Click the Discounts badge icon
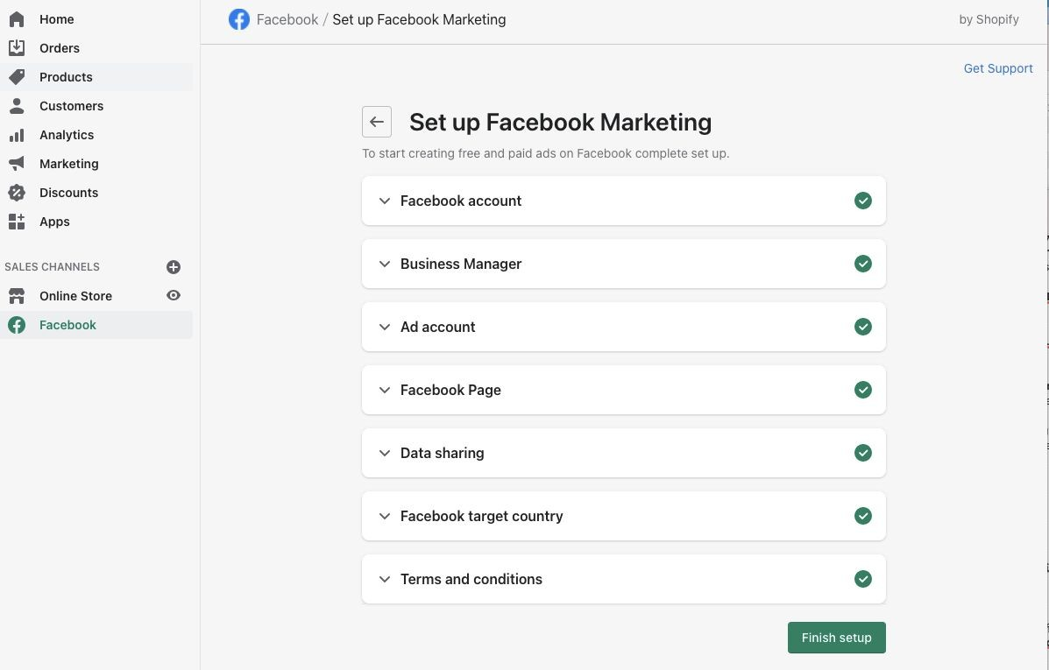1049x670 pixels. tap(17, 193)
